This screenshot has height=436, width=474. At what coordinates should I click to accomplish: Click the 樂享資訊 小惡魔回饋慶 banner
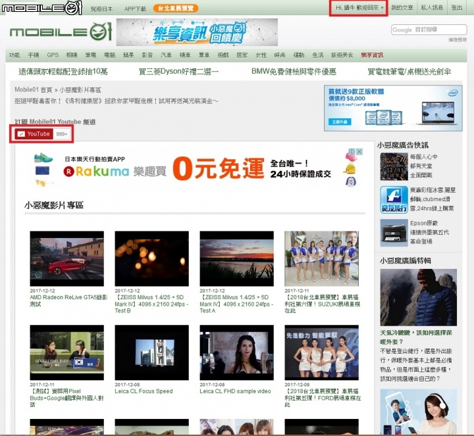pos(197,32)
